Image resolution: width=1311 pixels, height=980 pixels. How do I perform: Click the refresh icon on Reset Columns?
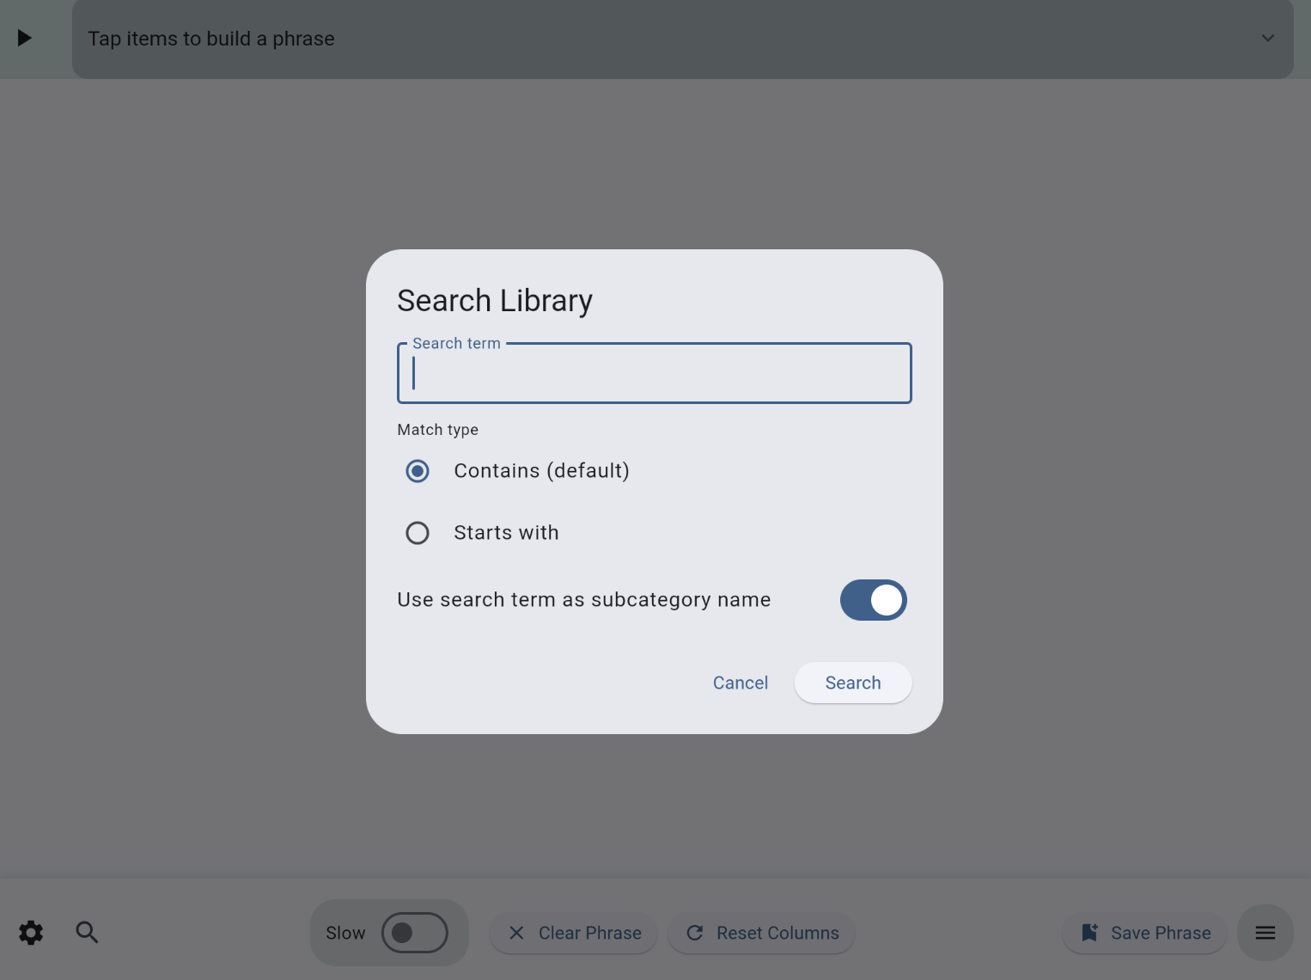pyautogui.click(x=695, y=933)
